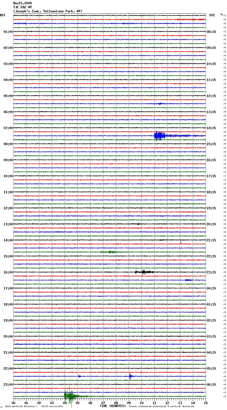Click the red spike near minute 13 after 14:00
Screen dimensions: 227x410
point(181,243)
